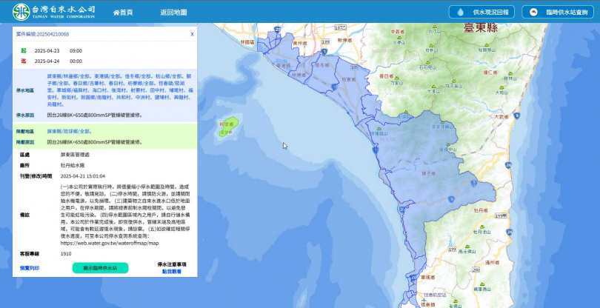Click the route 1 shield near 新埤鄉
The image size is (600, 308).
click(x=324, y=52)
